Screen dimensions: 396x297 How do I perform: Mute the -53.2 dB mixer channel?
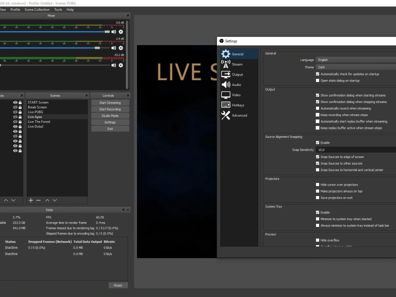[114, 65]
